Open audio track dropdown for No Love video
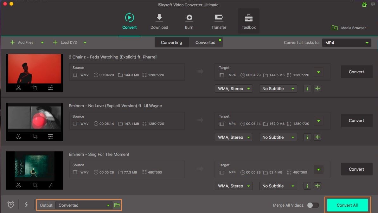This screenshot has width=378, height=213. pos(234,137)
